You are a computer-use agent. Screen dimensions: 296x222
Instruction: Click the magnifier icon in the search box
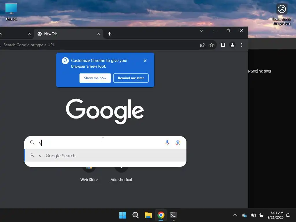pyautogui.click(x=32, y=143)
